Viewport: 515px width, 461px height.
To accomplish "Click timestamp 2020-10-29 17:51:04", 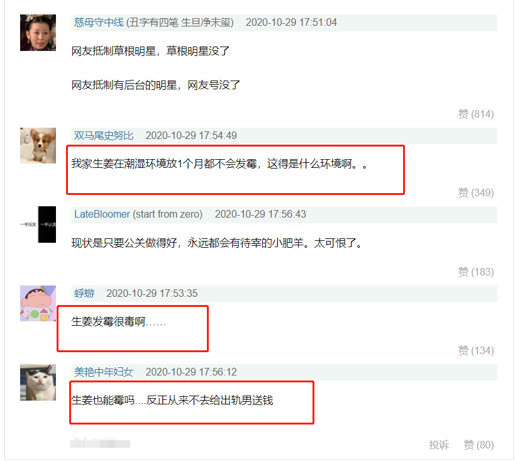I will [x=291, y=23].
